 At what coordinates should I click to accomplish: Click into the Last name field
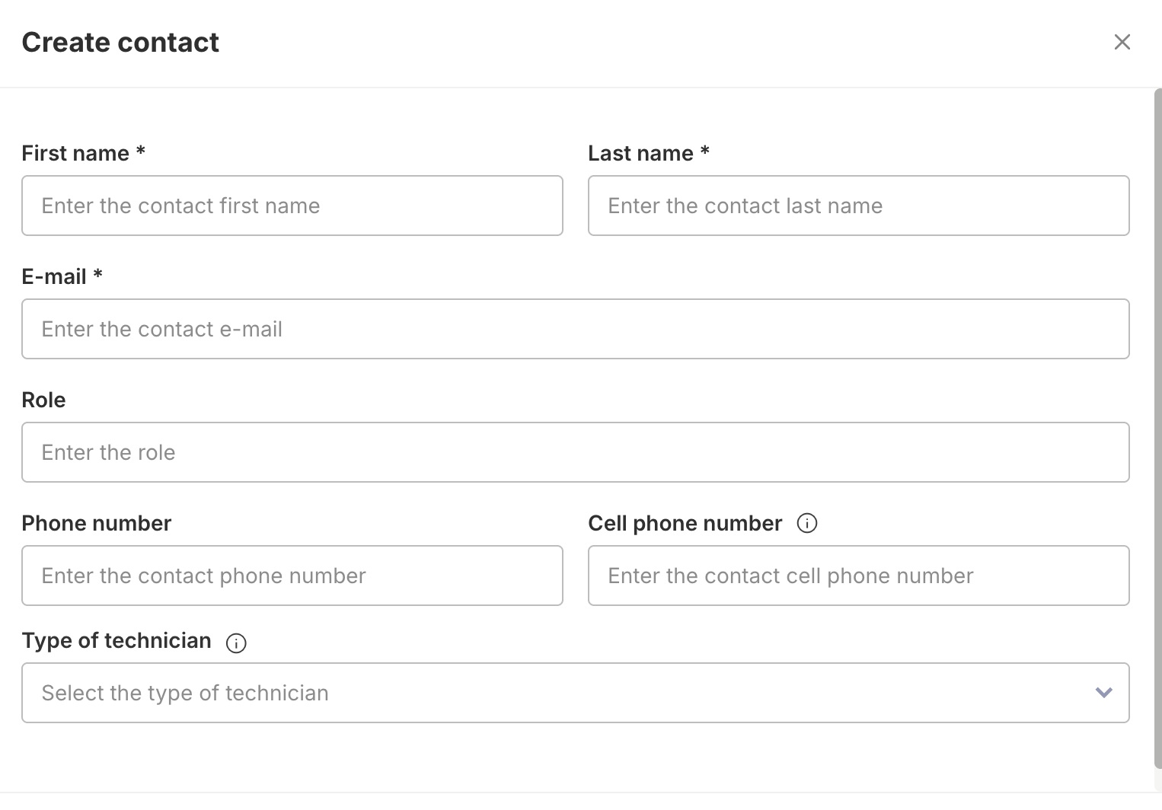click(858, 206)
